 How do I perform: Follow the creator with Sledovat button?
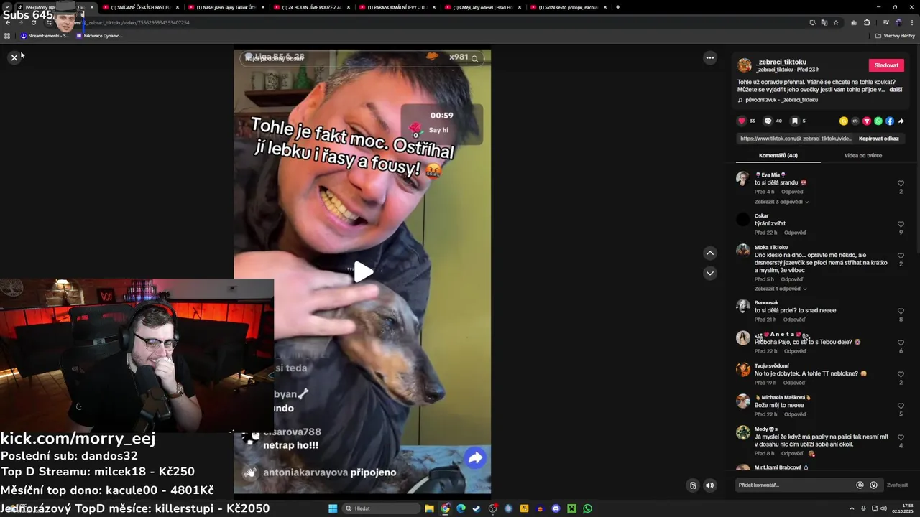coord(886,65)
